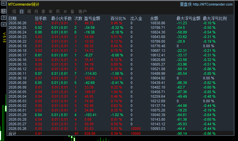Click the 2026.06.08 date cell
238x141 pixels.
(17, 87)
